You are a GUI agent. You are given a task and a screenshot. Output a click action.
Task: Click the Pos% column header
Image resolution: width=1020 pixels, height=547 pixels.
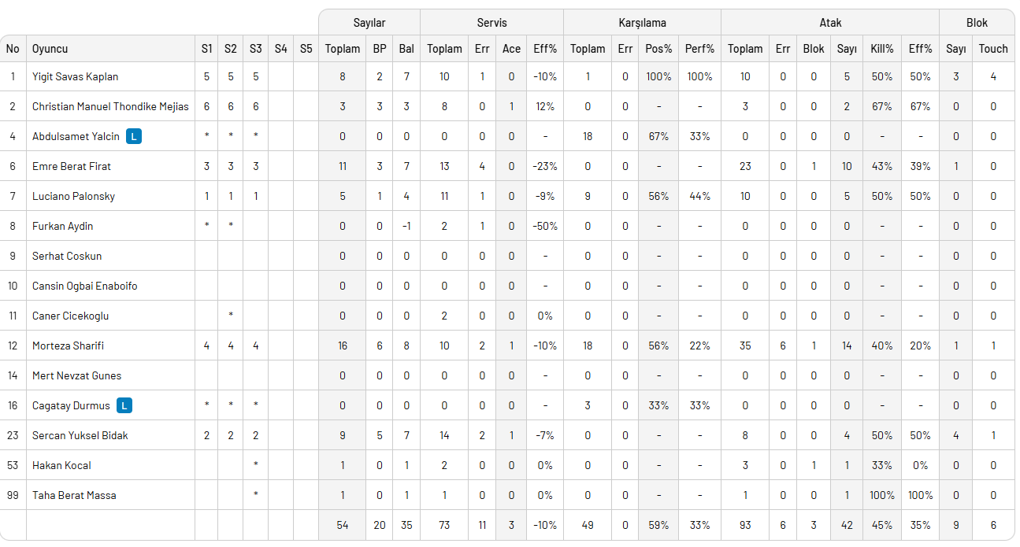658,49
